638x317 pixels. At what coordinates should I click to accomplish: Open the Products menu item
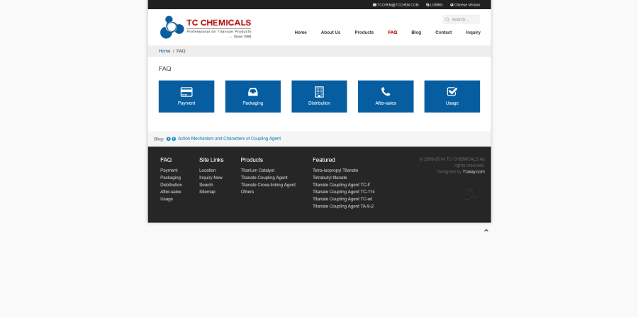click(364, 33)
